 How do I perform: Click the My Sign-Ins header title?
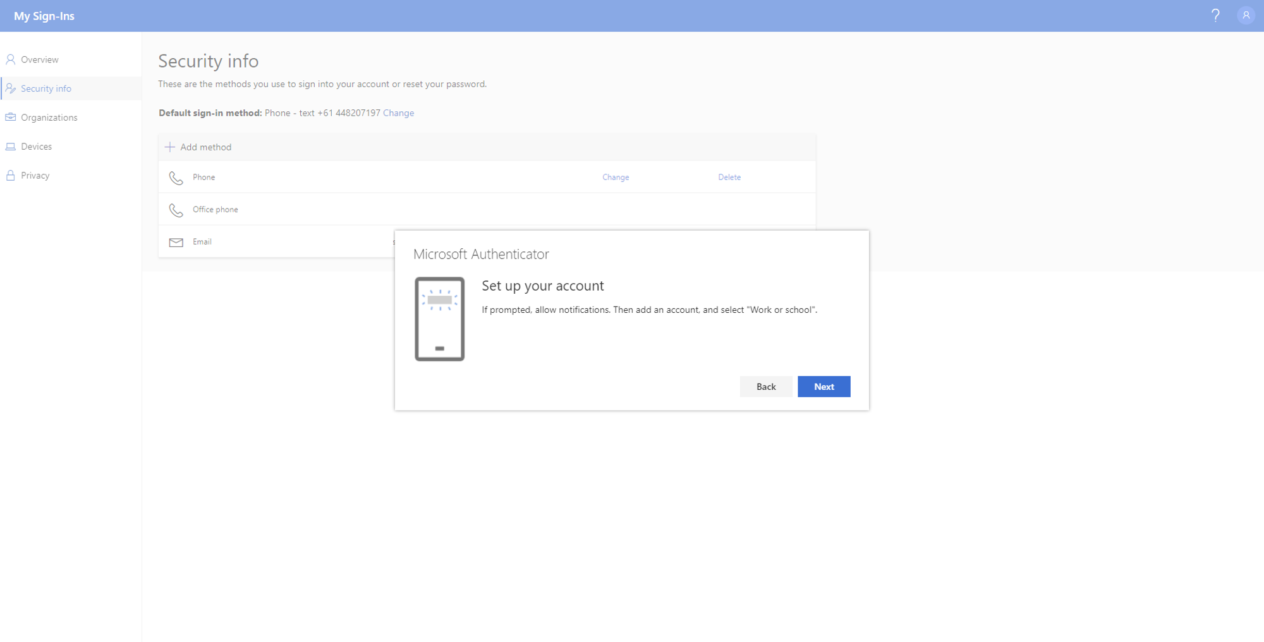tap(44, 16)
